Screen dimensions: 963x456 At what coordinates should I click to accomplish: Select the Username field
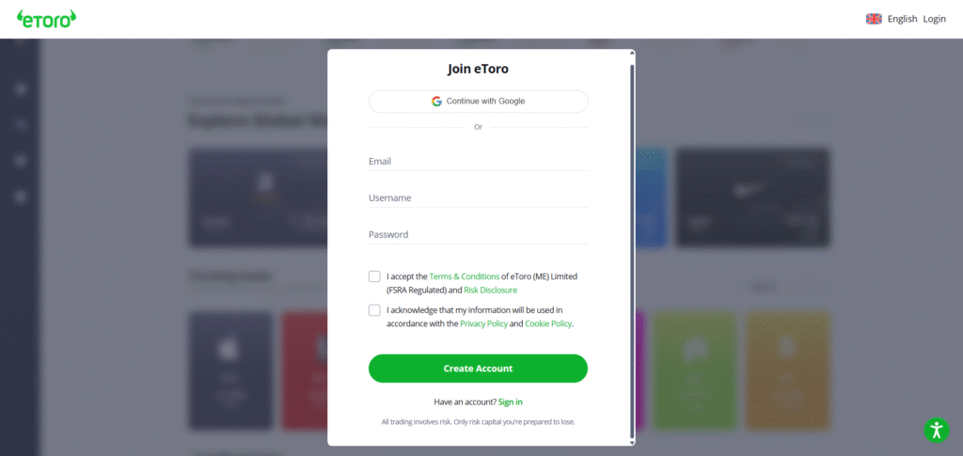[478, 198]
